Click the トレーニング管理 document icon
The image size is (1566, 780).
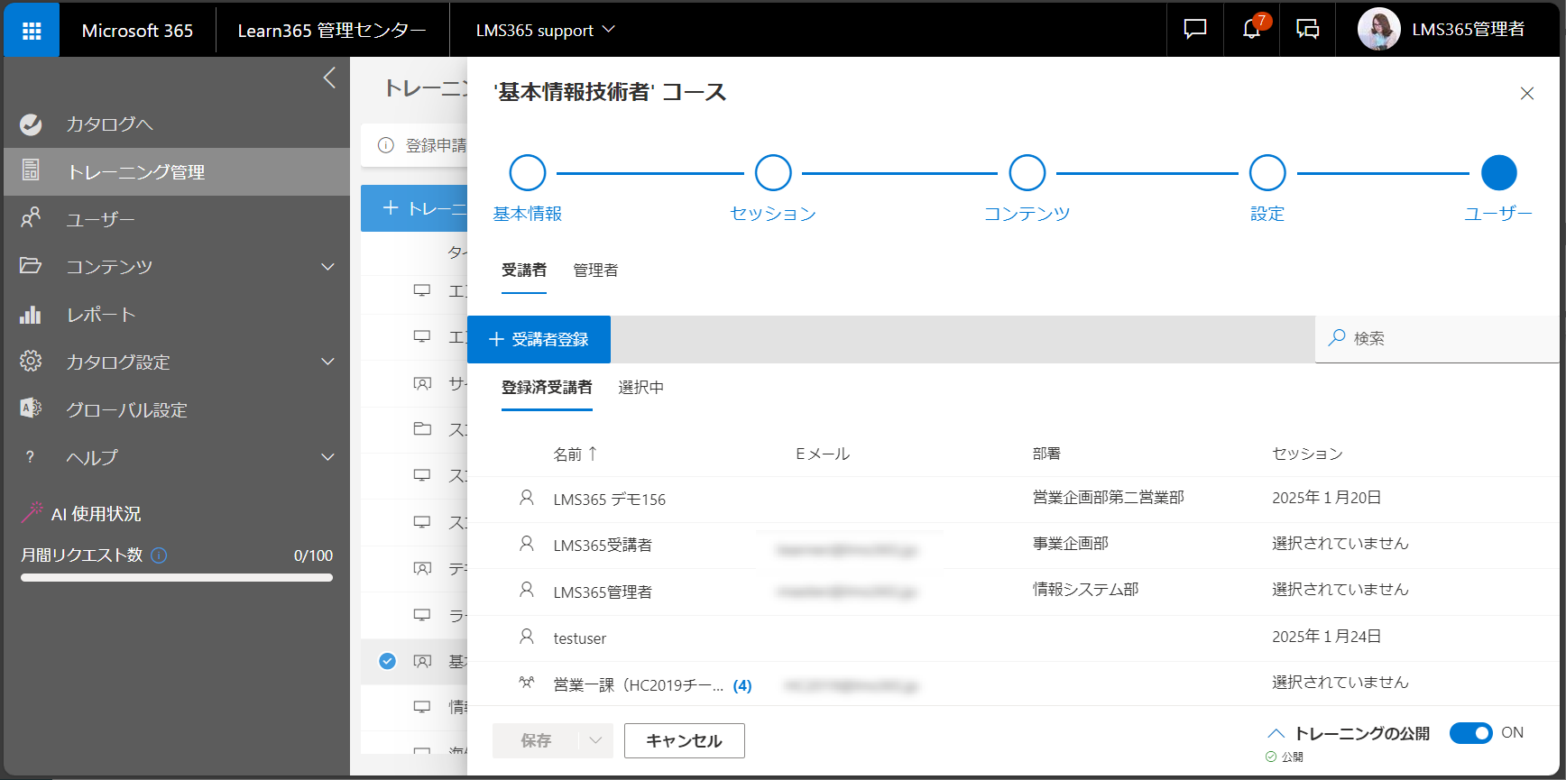tap(31, 170)
